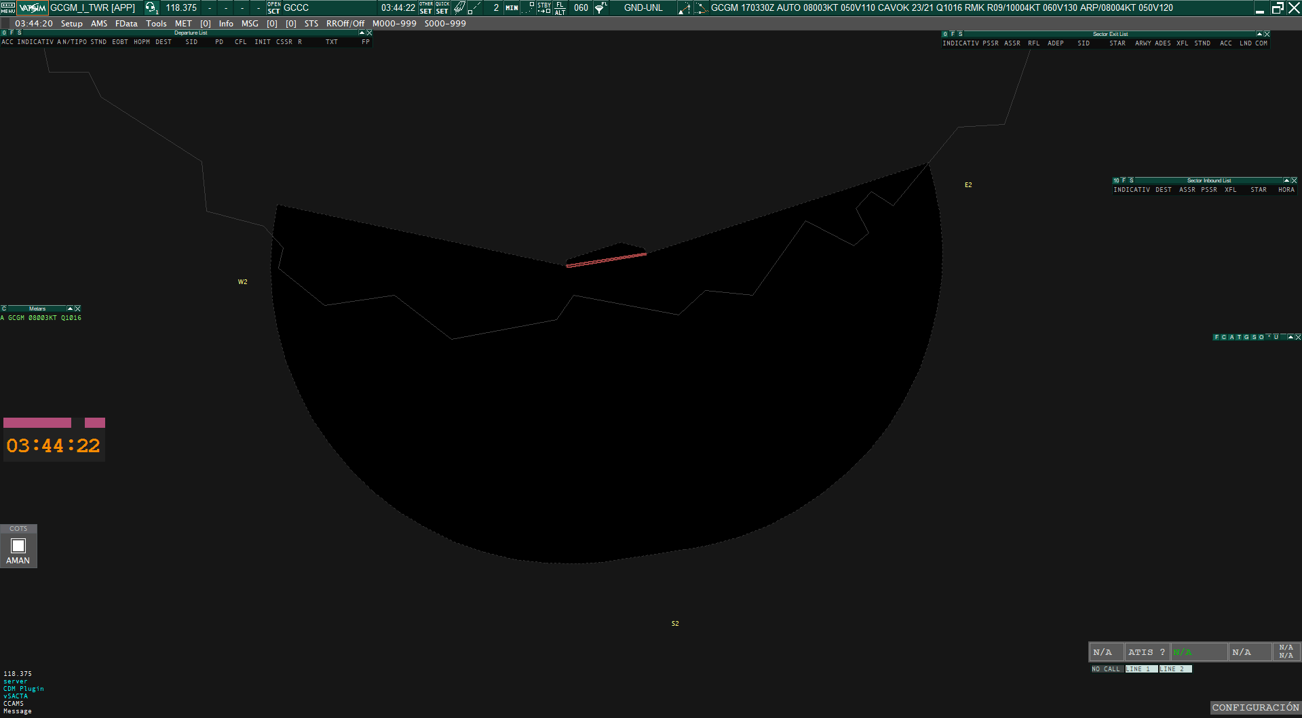Click the LINE 1 phone line button
Screen dimensions: 1302x718
click(1141, 669)
